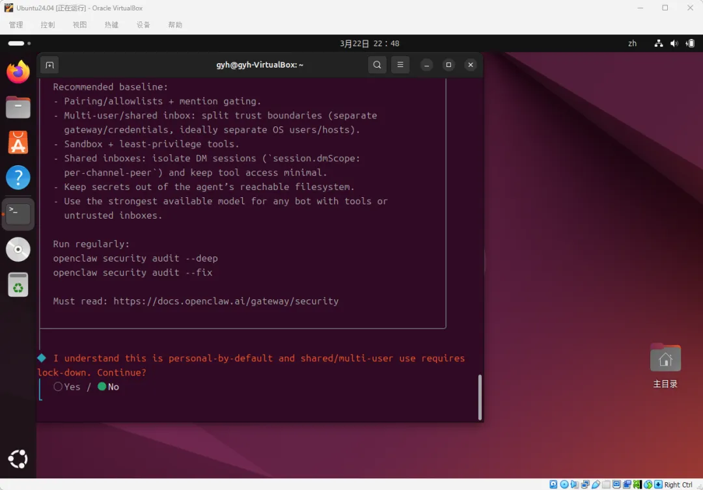Open the VirtualBox recording indicator
The width and height of the screenshot is (703, 490).
(x=627, y=484)
